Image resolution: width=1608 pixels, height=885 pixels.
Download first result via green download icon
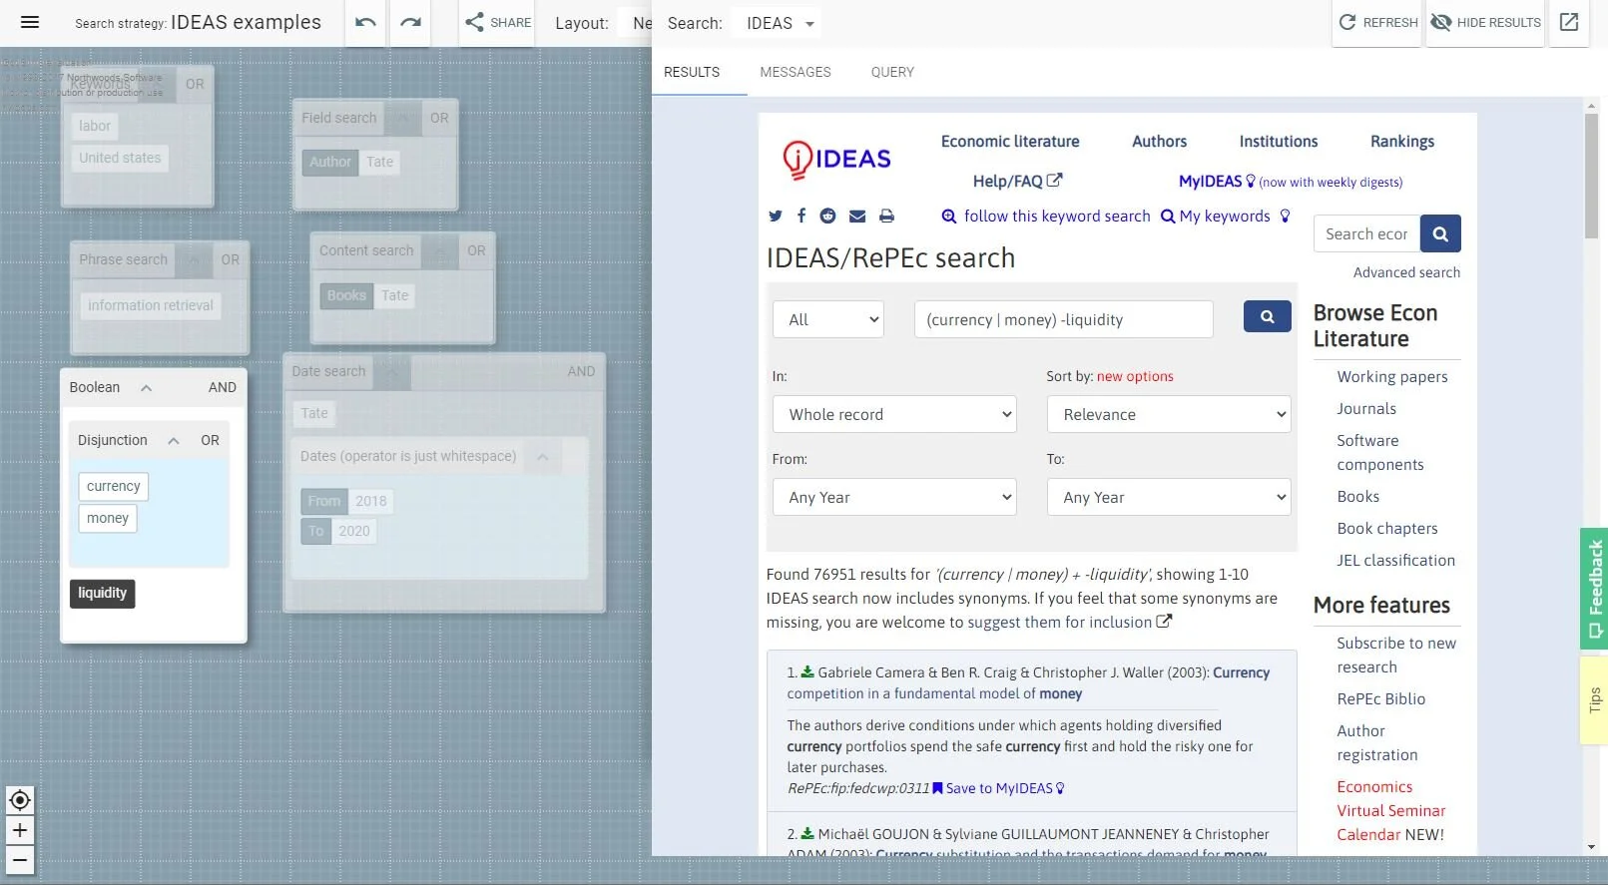tap(807, 672)
